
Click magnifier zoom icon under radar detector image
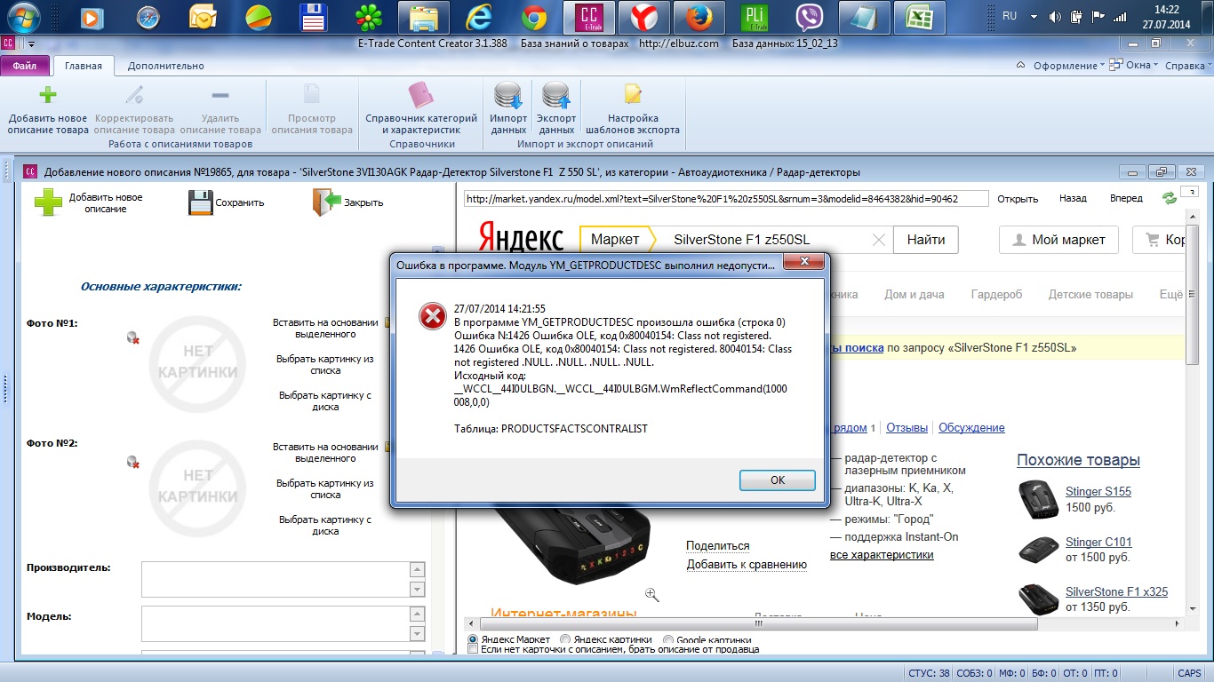651,594
